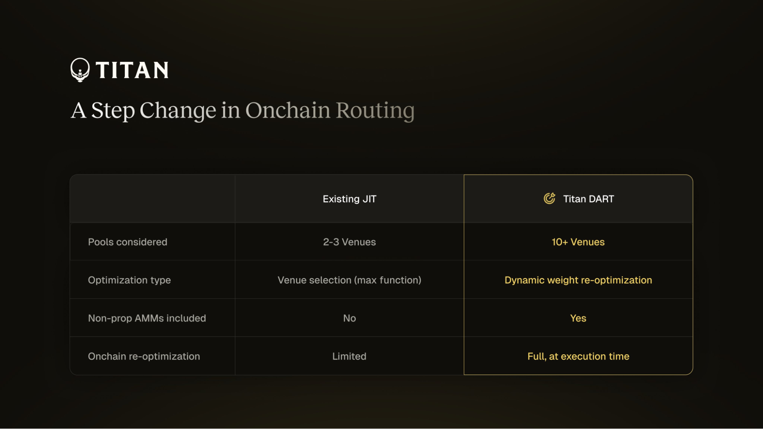Click the Titan DART target icon
The image size is (763, 429).
549,198
